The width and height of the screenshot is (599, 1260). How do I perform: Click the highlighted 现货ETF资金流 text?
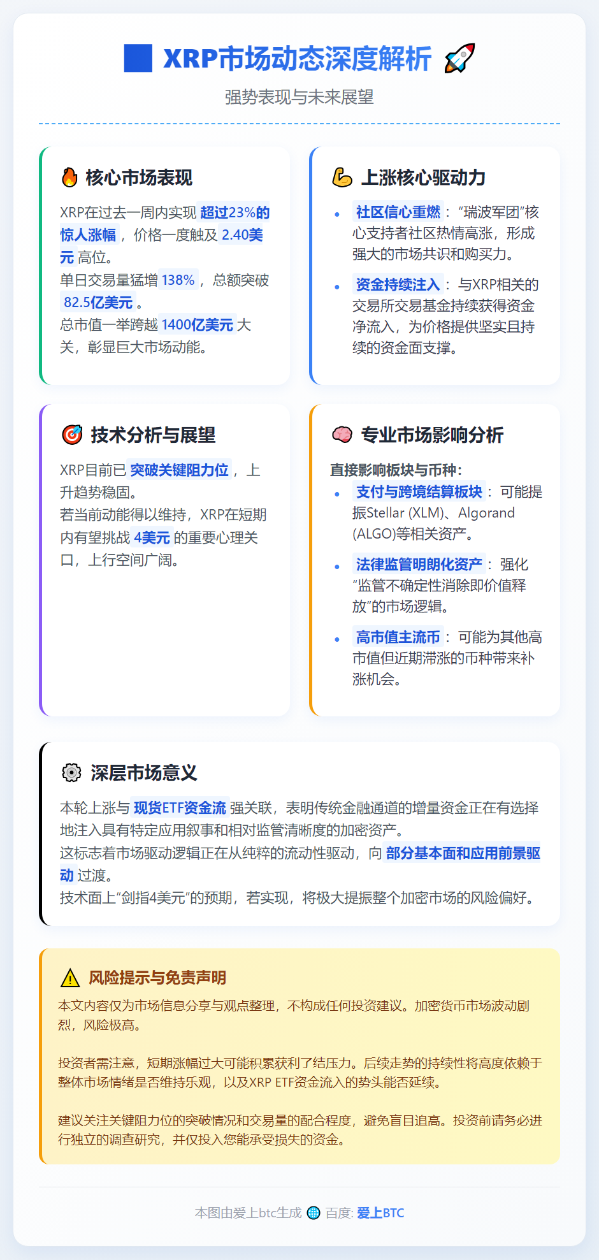(180, 807)
